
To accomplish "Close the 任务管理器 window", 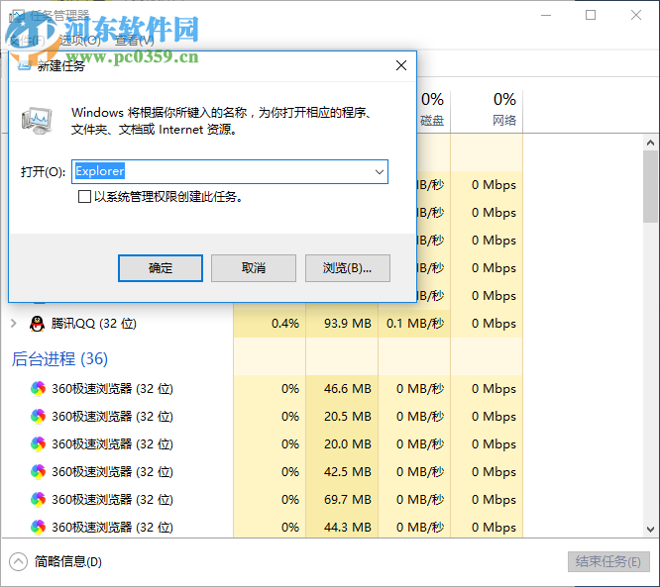I will pos(636,15).
